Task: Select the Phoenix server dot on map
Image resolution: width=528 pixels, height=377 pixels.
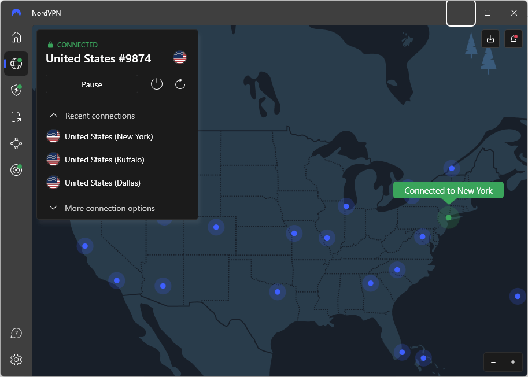Action: (x=163, y=286)
